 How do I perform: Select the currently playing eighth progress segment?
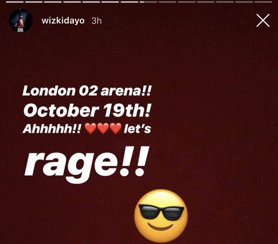149,2
